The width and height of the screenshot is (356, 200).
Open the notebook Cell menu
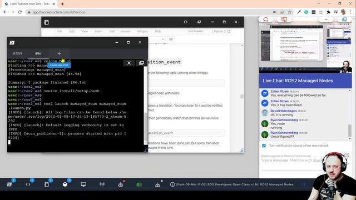pyautogui.click(x=112, y=31)
